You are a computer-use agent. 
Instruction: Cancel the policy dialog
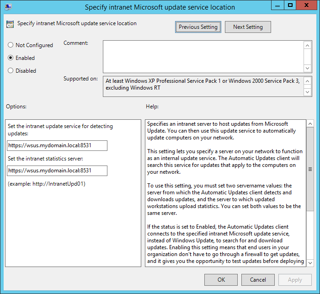tap(258, 280)
